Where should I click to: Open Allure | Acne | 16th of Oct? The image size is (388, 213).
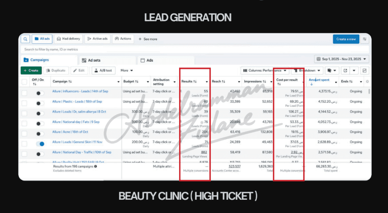70,132
